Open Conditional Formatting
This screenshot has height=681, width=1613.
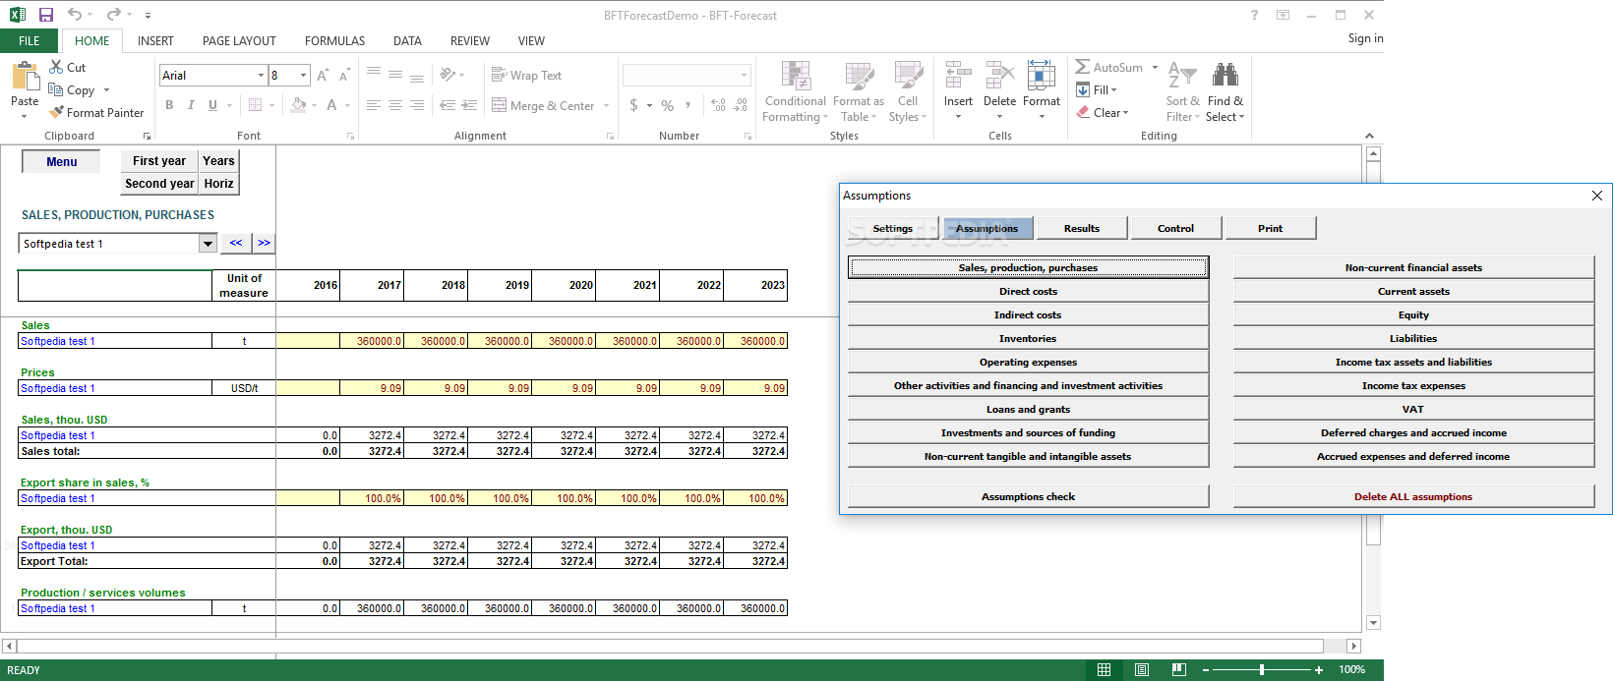(x=795, y=90)
